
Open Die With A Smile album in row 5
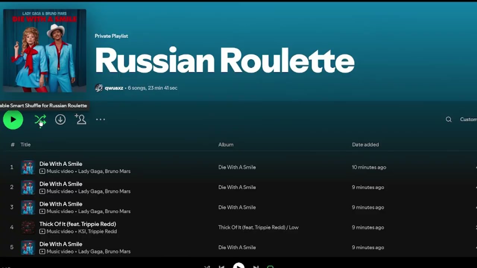coord(237,248)
